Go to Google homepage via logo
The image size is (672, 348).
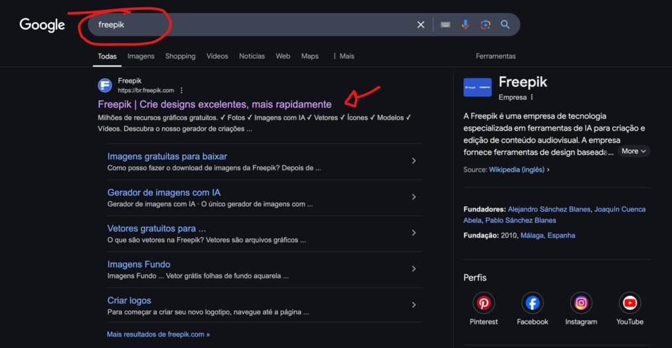[42, 25]
